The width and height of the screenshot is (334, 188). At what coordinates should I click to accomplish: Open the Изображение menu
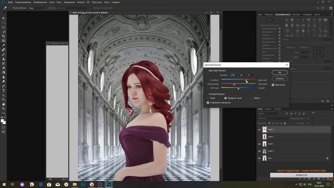coord(40,2)
